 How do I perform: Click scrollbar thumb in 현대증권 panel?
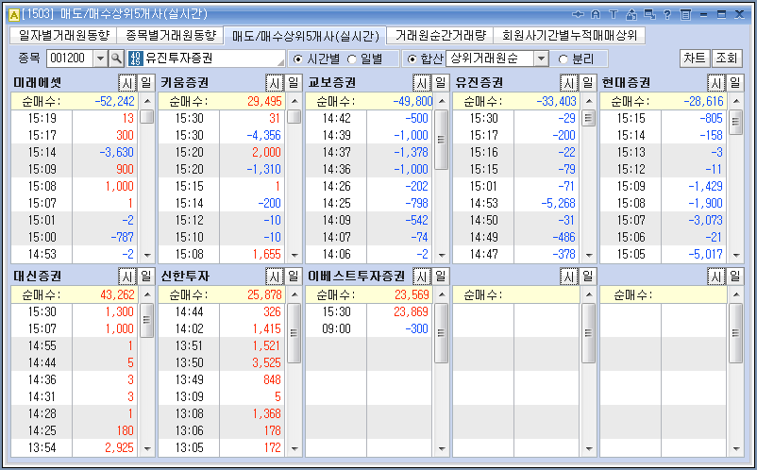pos(736,123)
